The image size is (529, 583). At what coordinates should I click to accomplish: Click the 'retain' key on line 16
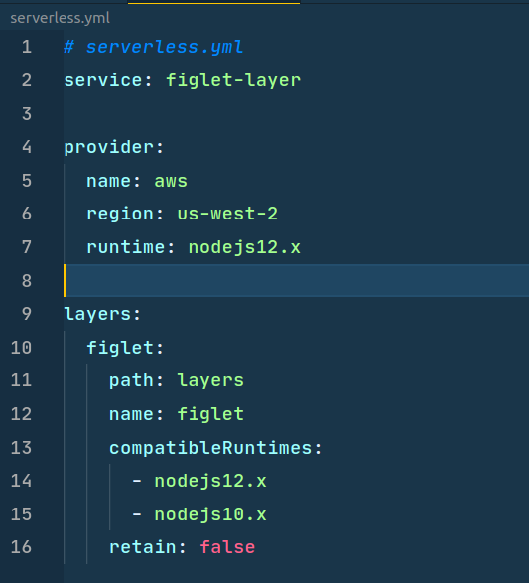[142, 547]
